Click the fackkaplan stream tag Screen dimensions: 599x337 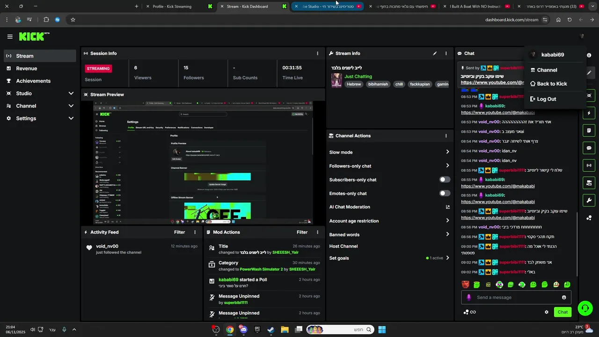tap(420, 84)
